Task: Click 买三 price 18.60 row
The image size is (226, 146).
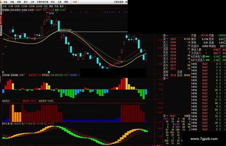Action: [177, 46]
